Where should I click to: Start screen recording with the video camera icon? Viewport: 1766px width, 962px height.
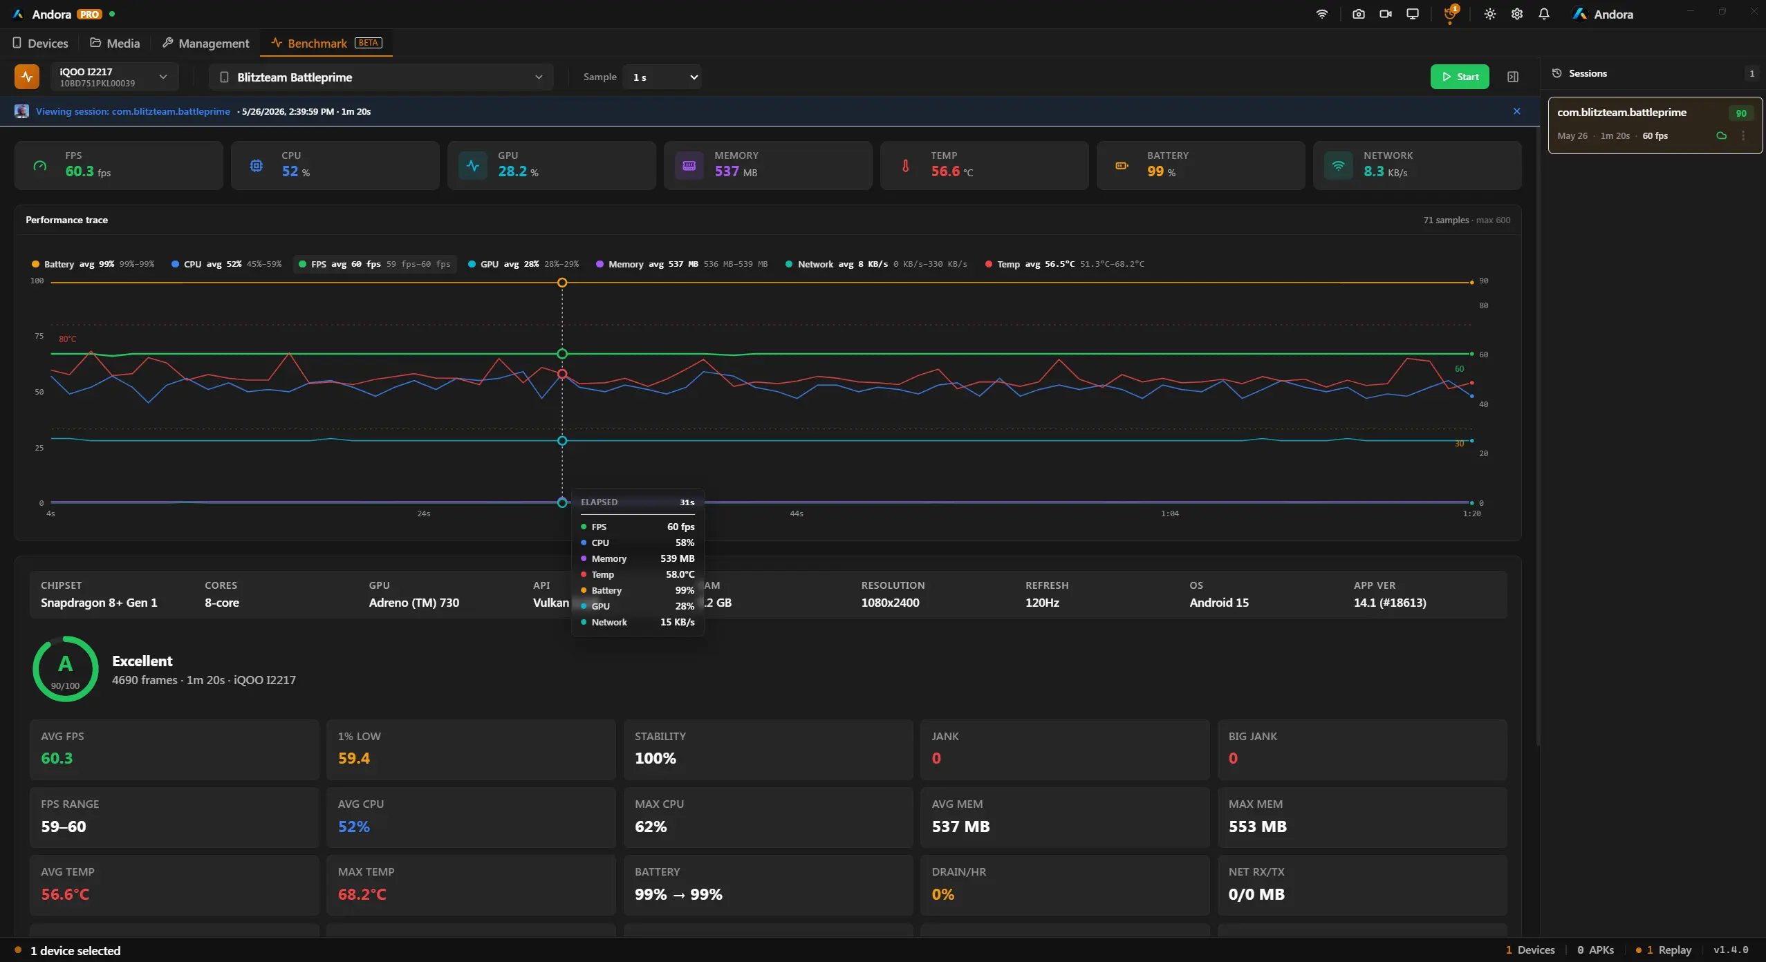click(1386, 14)
